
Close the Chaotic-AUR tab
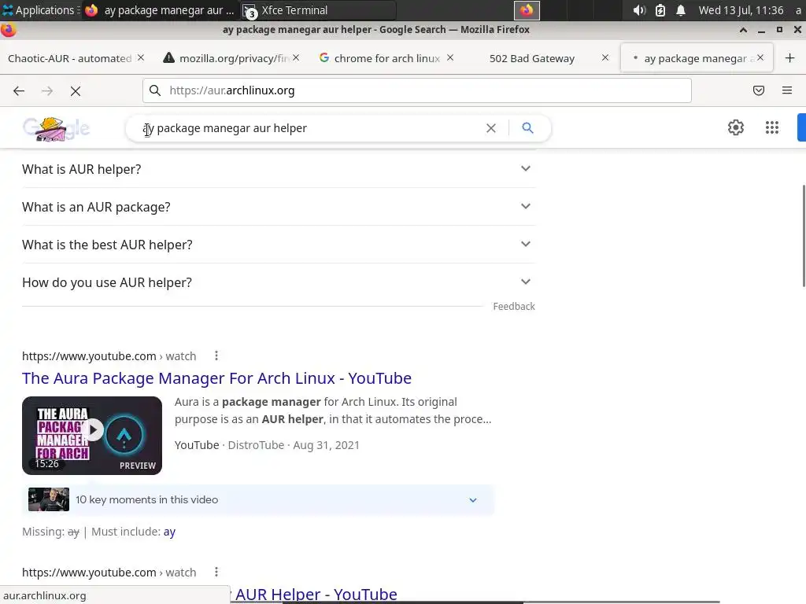[141, 58]
